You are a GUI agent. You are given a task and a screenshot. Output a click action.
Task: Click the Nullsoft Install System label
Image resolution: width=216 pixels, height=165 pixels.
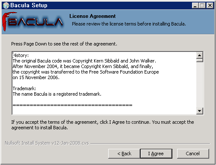tap(47, 143)
